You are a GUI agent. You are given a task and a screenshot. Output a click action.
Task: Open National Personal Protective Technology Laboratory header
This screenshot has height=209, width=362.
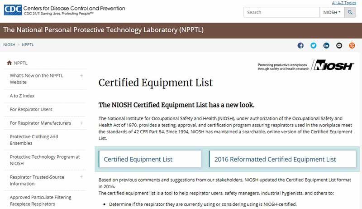coord(103,30)
